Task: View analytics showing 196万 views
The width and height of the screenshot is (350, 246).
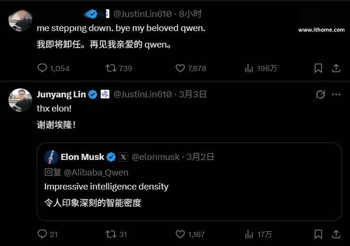Action: click(249, 68)
